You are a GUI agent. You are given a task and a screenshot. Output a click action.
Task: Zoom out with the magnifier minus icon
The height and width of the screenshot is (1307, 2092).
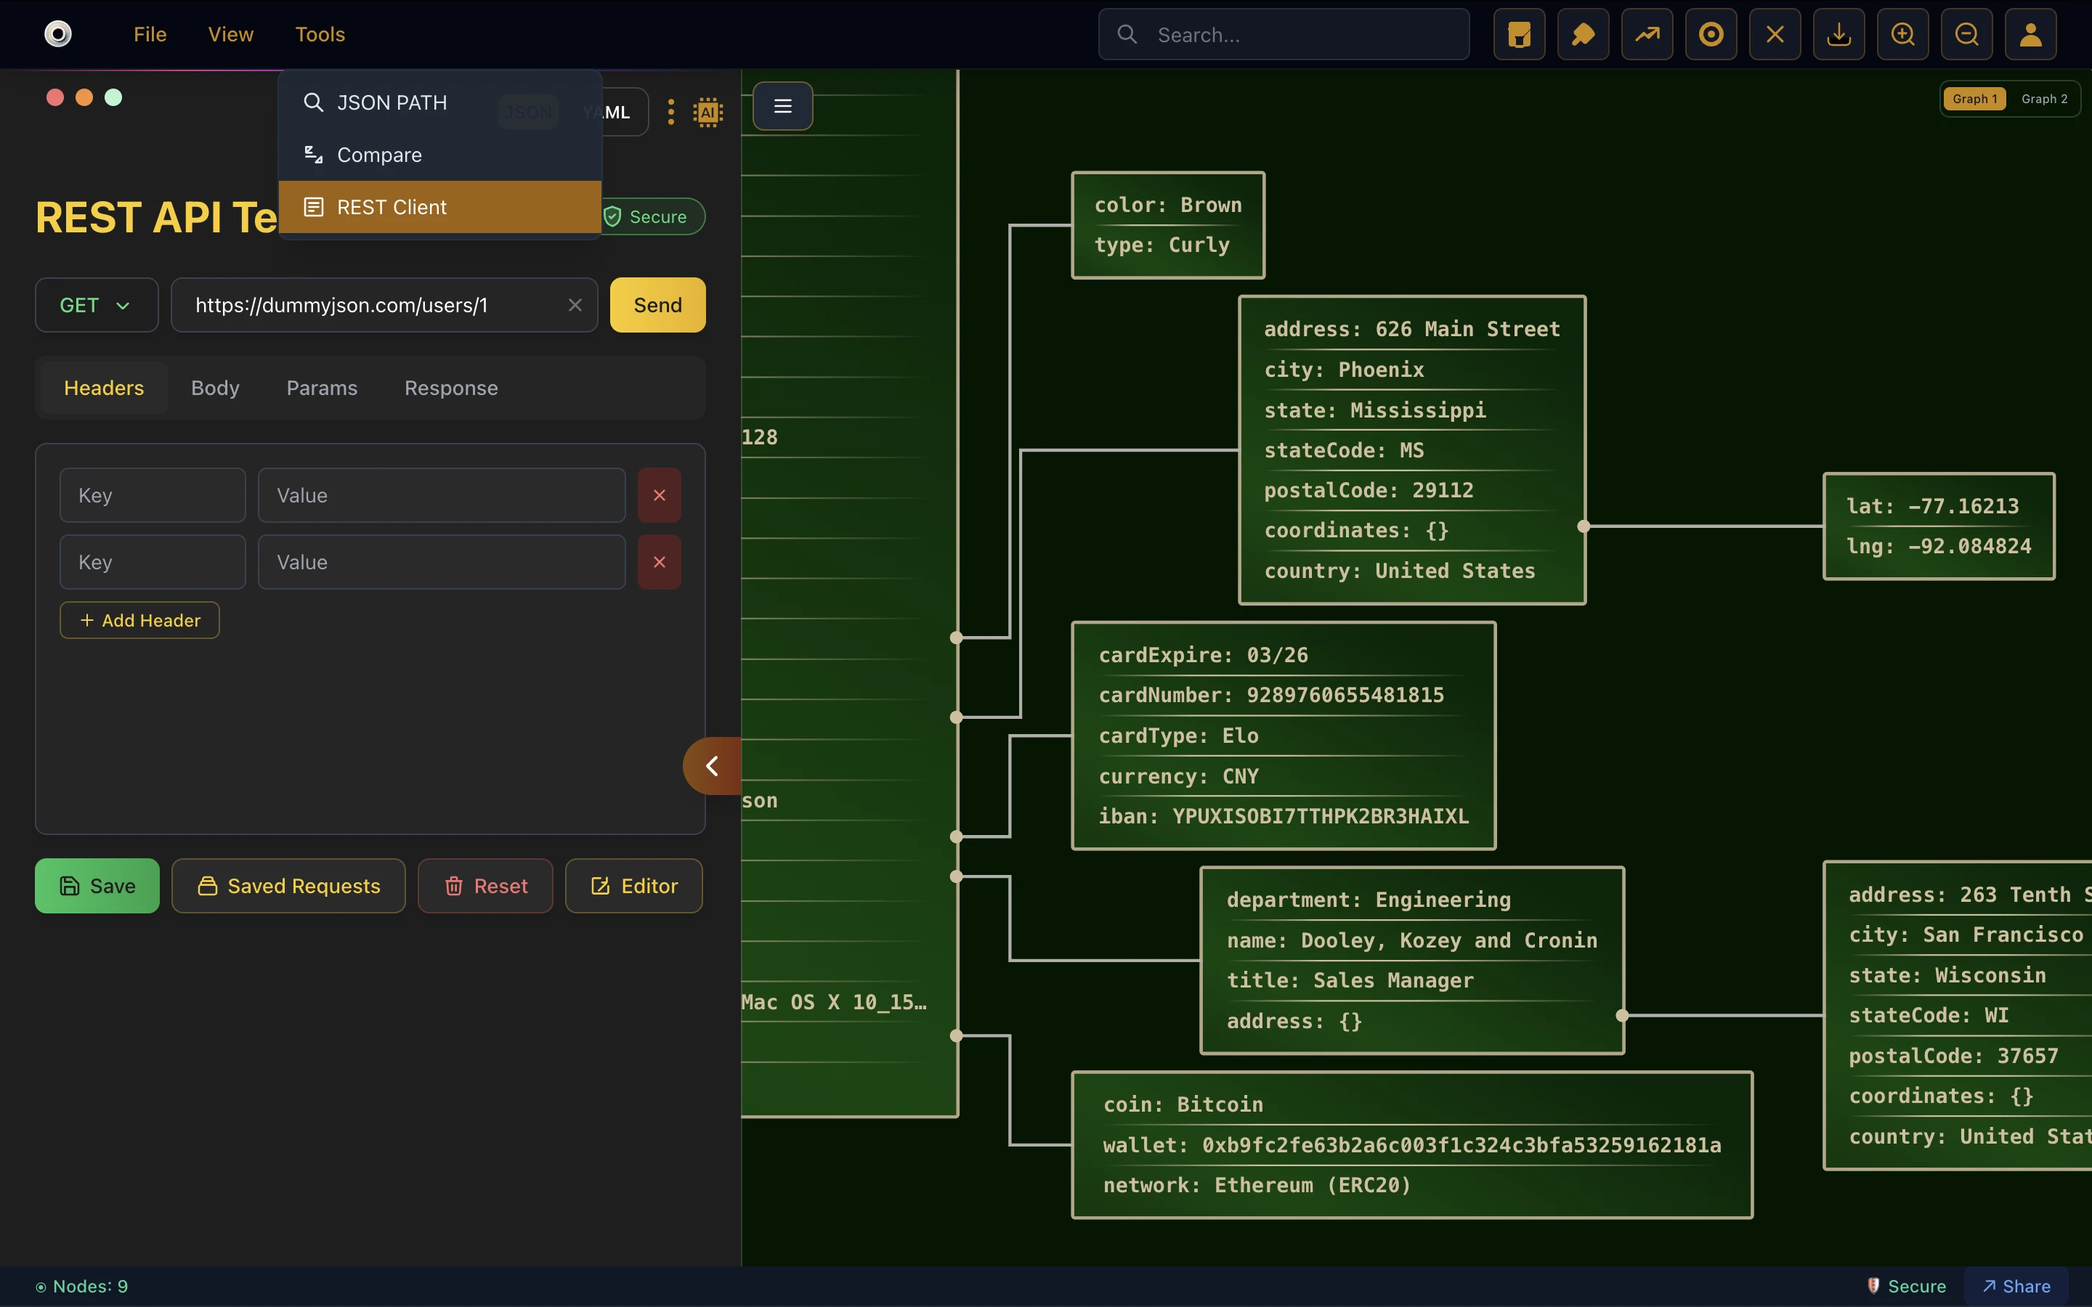tap(1966, 35)
